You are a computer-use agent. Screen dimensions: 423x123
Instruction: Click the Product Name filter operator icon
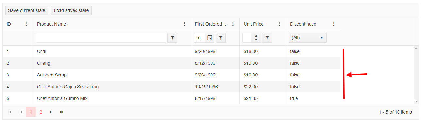tap(172, 38)
